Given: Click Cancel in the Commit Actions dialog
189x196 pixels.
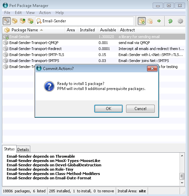Looking at the screenshot, I should tap(140, 109).
